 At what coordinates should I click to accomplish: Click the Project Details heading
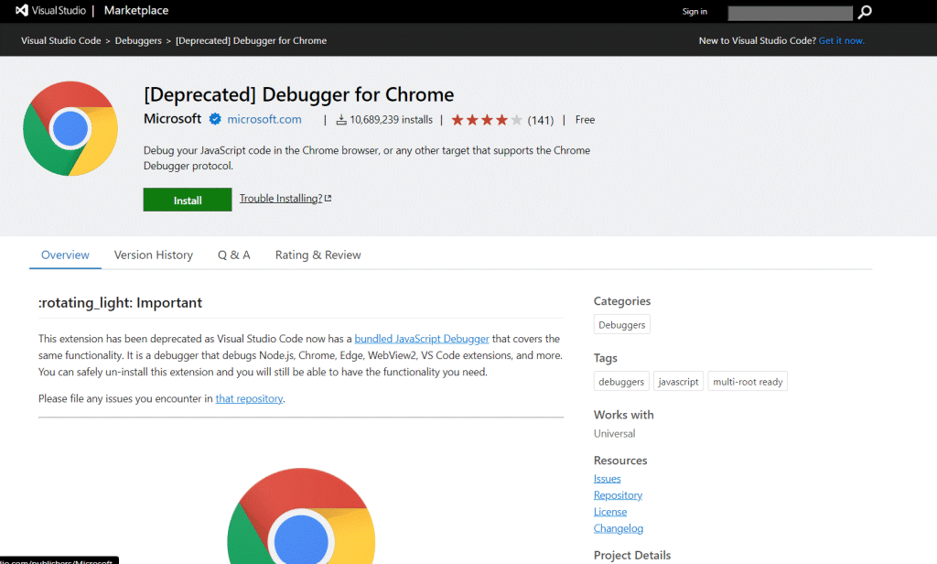pyautogui.click(x=632, y=555)
